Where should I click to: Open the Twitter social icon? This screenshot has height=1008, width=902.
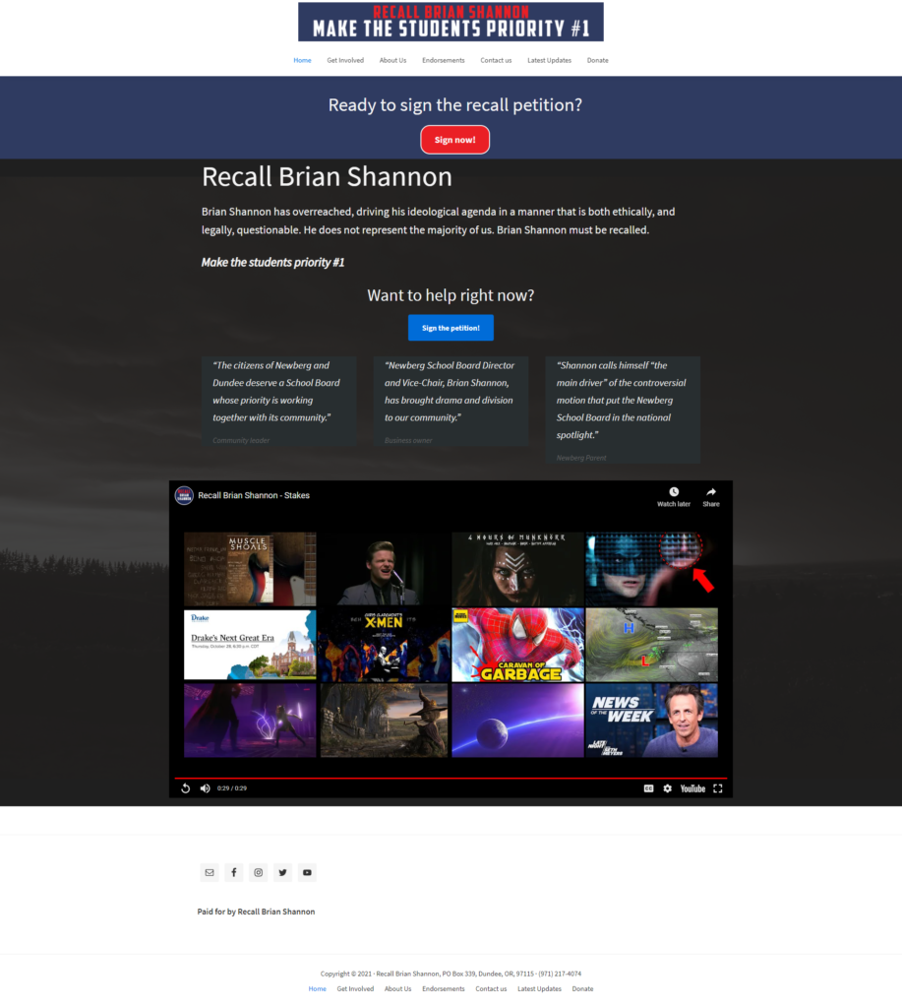tap(283, 872)
